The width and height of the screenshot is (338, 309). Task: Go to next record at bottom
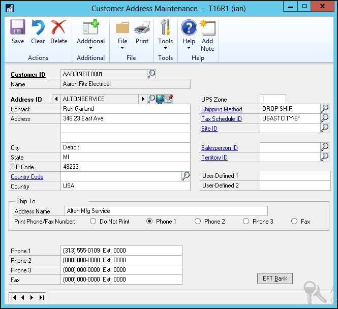click(32, 298)
